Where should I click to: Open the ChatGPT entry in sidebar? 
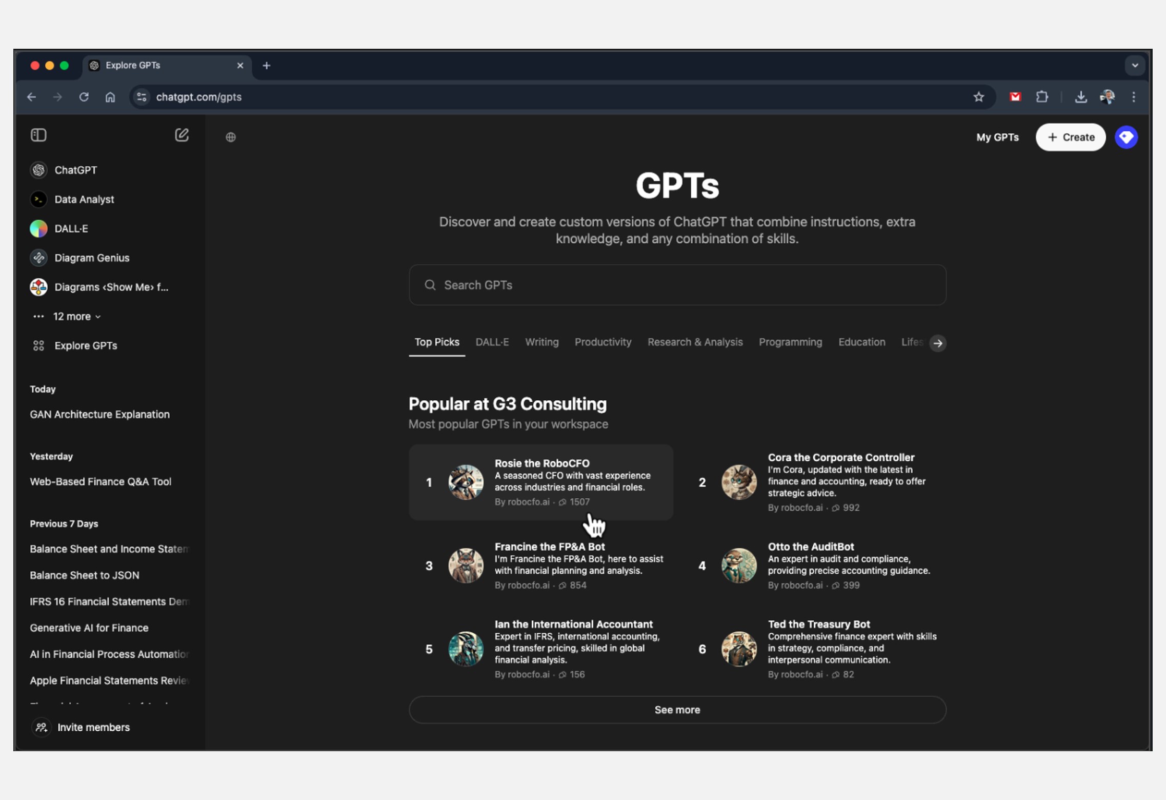click(76, 170)
